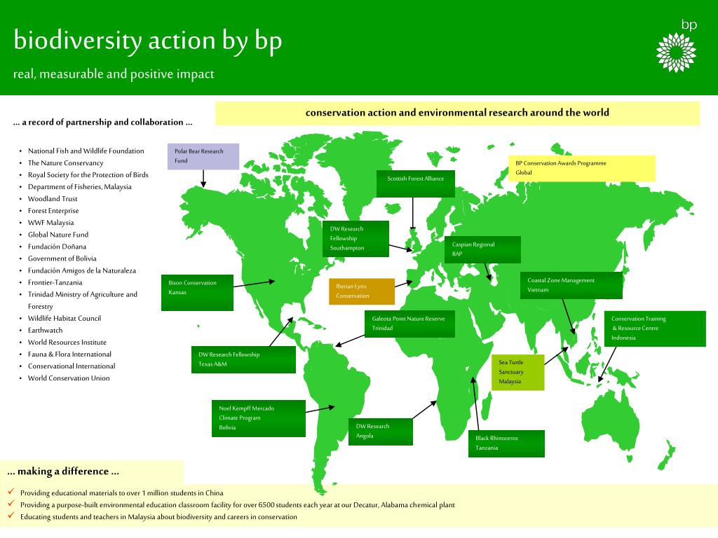Select 'National Fish and Wildlife Foundation' list item

[x=86, y=151]
